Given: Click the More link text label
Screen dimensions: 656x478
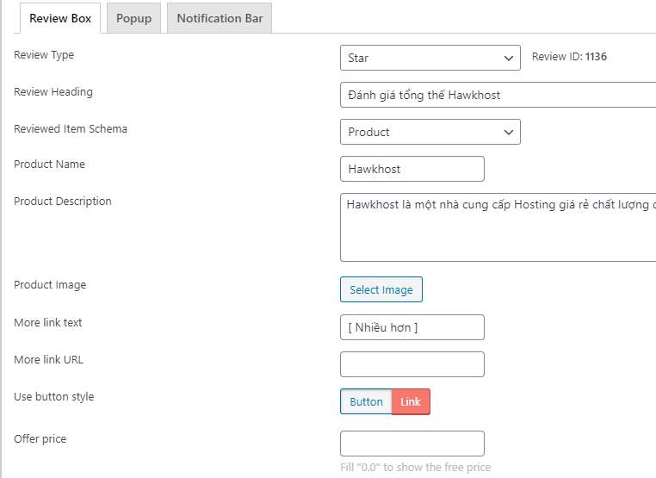Looking at the screenshot, I should 48,322.
